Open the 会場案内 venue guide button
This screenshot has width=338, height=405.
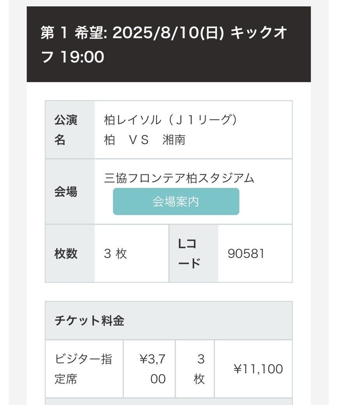click(x=176, y=202)
